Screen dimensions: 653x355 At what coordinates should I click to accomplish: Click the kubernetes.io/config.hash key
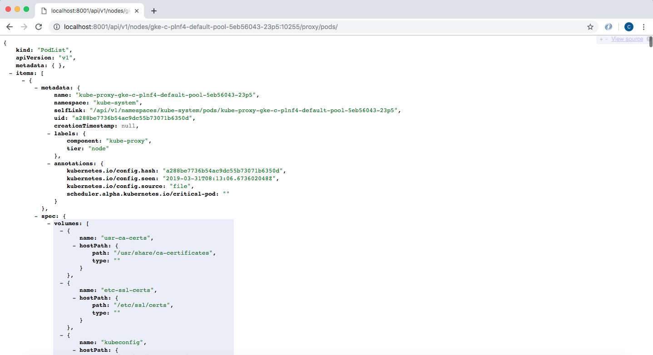[112, 171]
